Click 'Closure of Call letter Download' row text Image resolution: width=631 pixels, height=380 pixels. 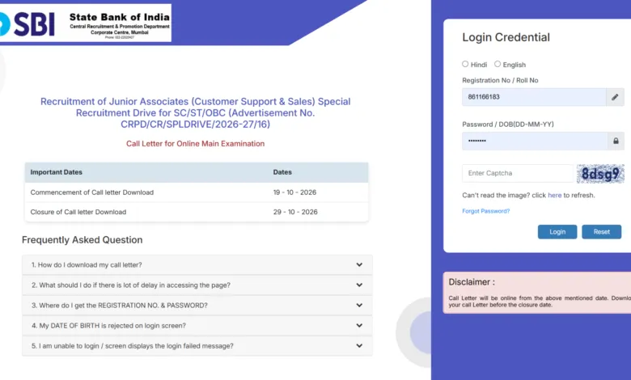78,212
